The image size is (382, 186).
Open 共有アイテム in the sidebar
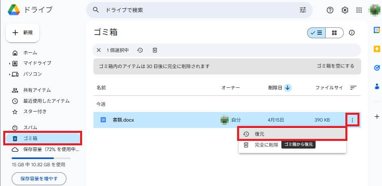[x=37, y=90]
